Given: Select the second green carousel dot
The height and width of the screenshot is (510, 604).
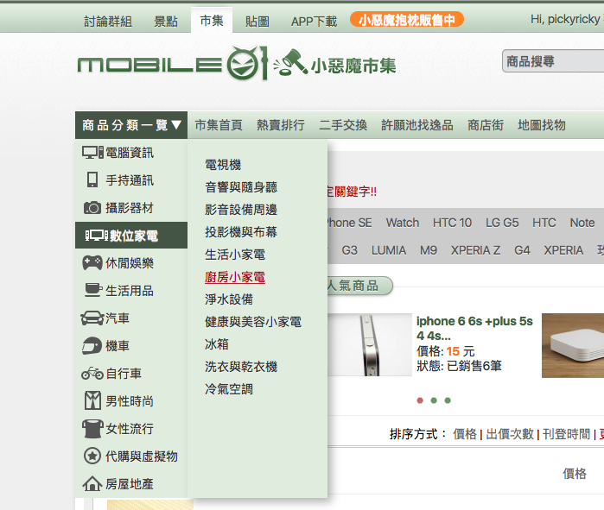Looking at the screenshot, I should [434, 400].
